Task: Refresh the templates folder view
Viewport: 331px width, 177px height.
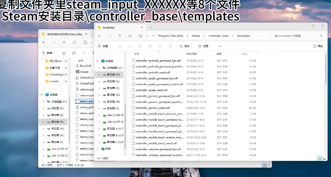Action: pos(130,36)
